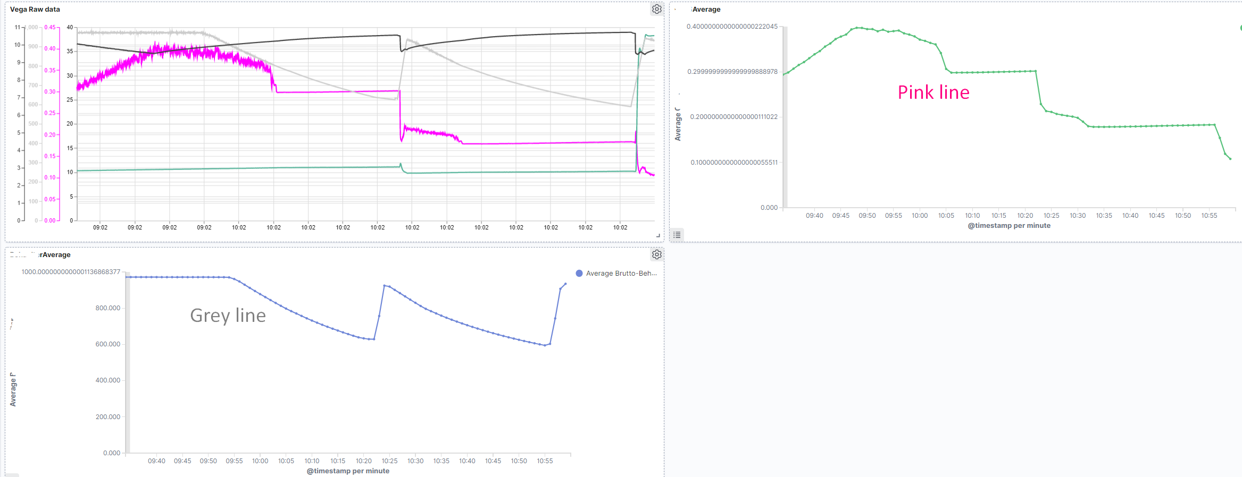Screen dimensions: 1242x477
Task: Click the 800.000 y-axis label
Action: [x=107, y=308]
